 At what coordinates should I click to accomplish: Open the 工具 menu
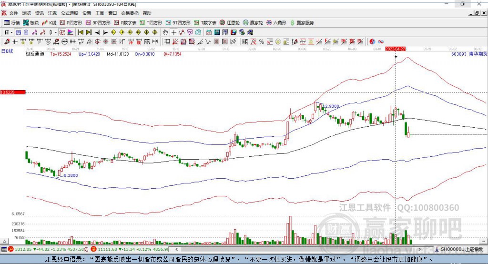(x=100, y=13)
